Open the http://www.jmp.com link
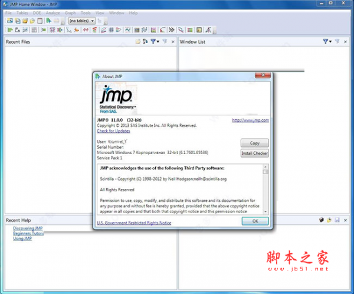The width and height of the screenshot is (354, 294). point(250,120)
